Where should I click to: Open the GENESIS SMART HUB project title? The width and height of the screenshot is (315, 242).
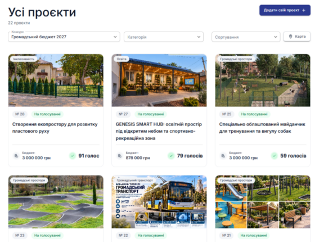point(159,131)
